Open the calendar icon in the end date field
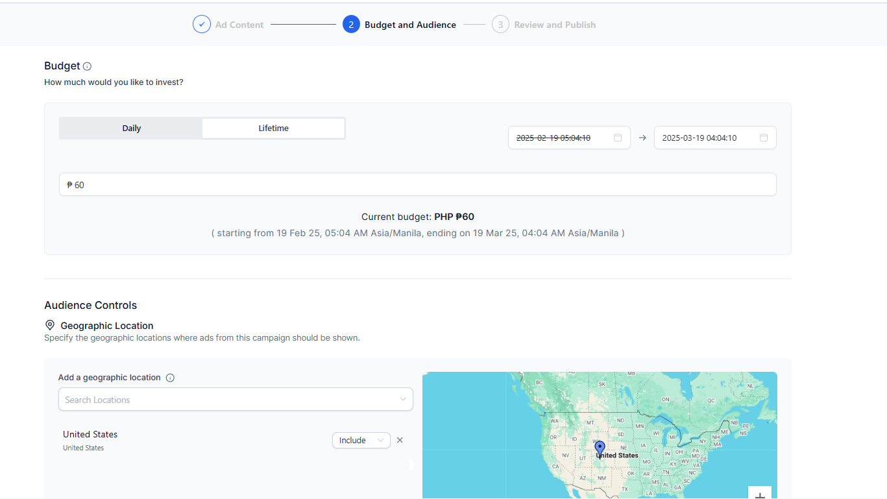 click(x=764, y=138)
